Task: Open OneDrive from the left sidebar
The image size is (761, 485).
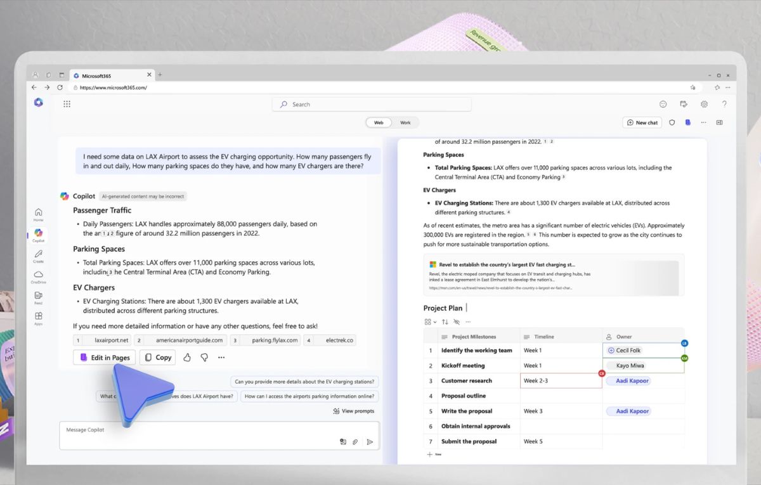Action: [x=38, y=276]
